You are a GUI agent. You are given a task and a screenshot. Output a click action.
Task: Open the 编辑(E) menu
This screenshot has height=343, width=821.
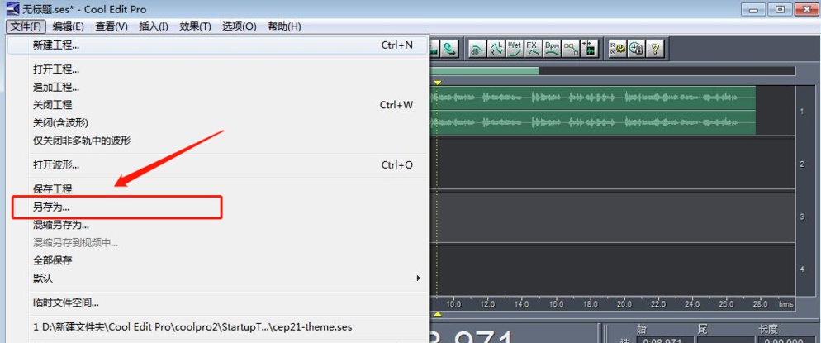click(x=68, y=26)
